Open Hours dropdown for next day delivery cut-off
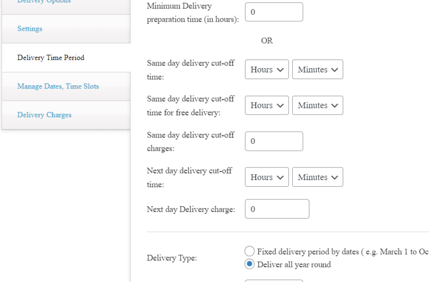The image size is (429, 282). [x=266, y=177]
